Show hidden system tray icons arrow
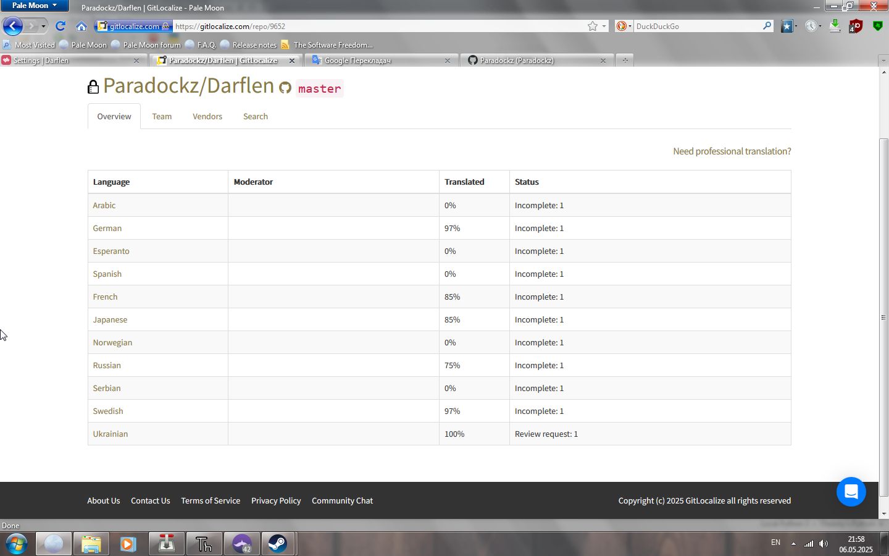Image resolution: width=889 pixels, height=556 pixels. pos(793,544)
